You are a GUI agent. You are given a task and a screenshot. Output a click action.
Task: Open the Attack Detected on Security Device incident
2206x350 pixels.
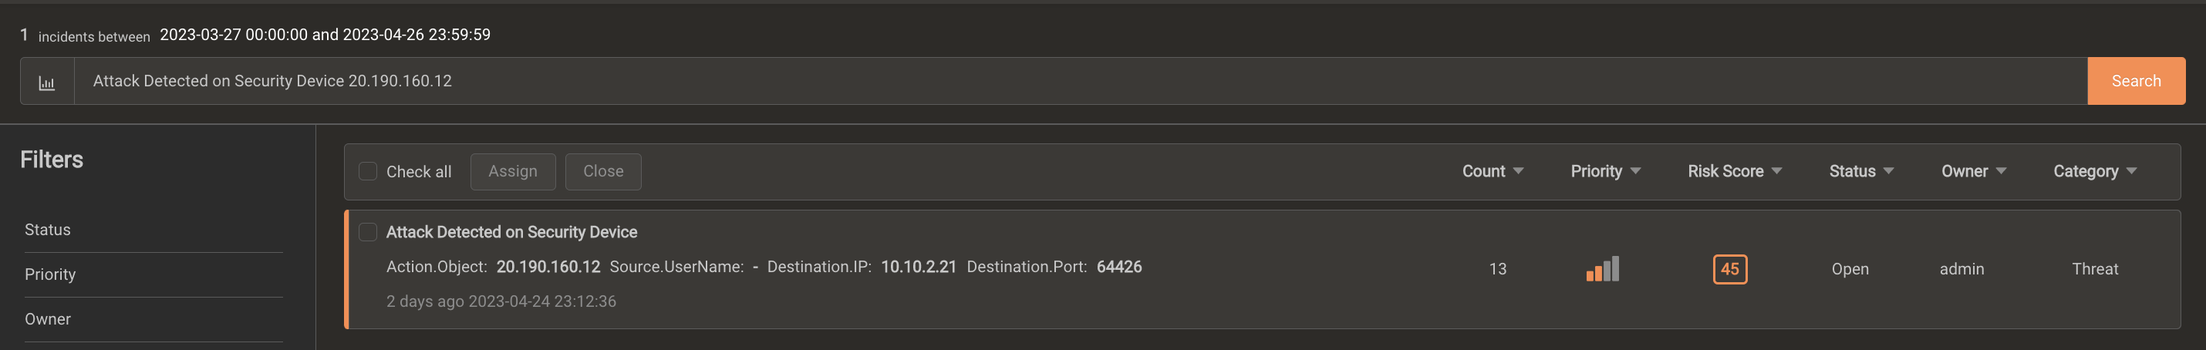click(x=511, y=232)
